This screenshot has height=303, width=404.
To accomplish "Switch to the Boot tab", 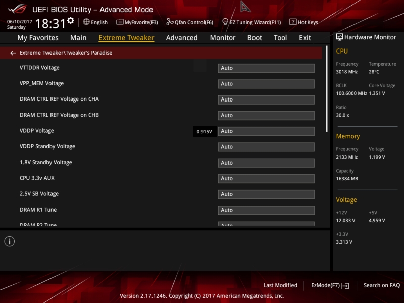I will (255, 38).
